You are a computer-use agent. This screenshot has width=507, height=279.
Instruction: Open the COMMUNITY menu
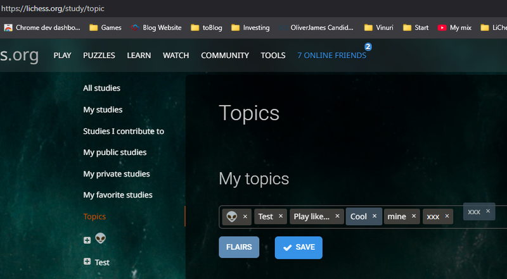click(225, 56)
